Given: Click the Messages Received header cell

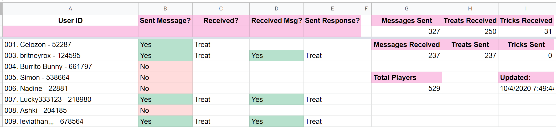Looking at the screenshot, I should 406,44.
